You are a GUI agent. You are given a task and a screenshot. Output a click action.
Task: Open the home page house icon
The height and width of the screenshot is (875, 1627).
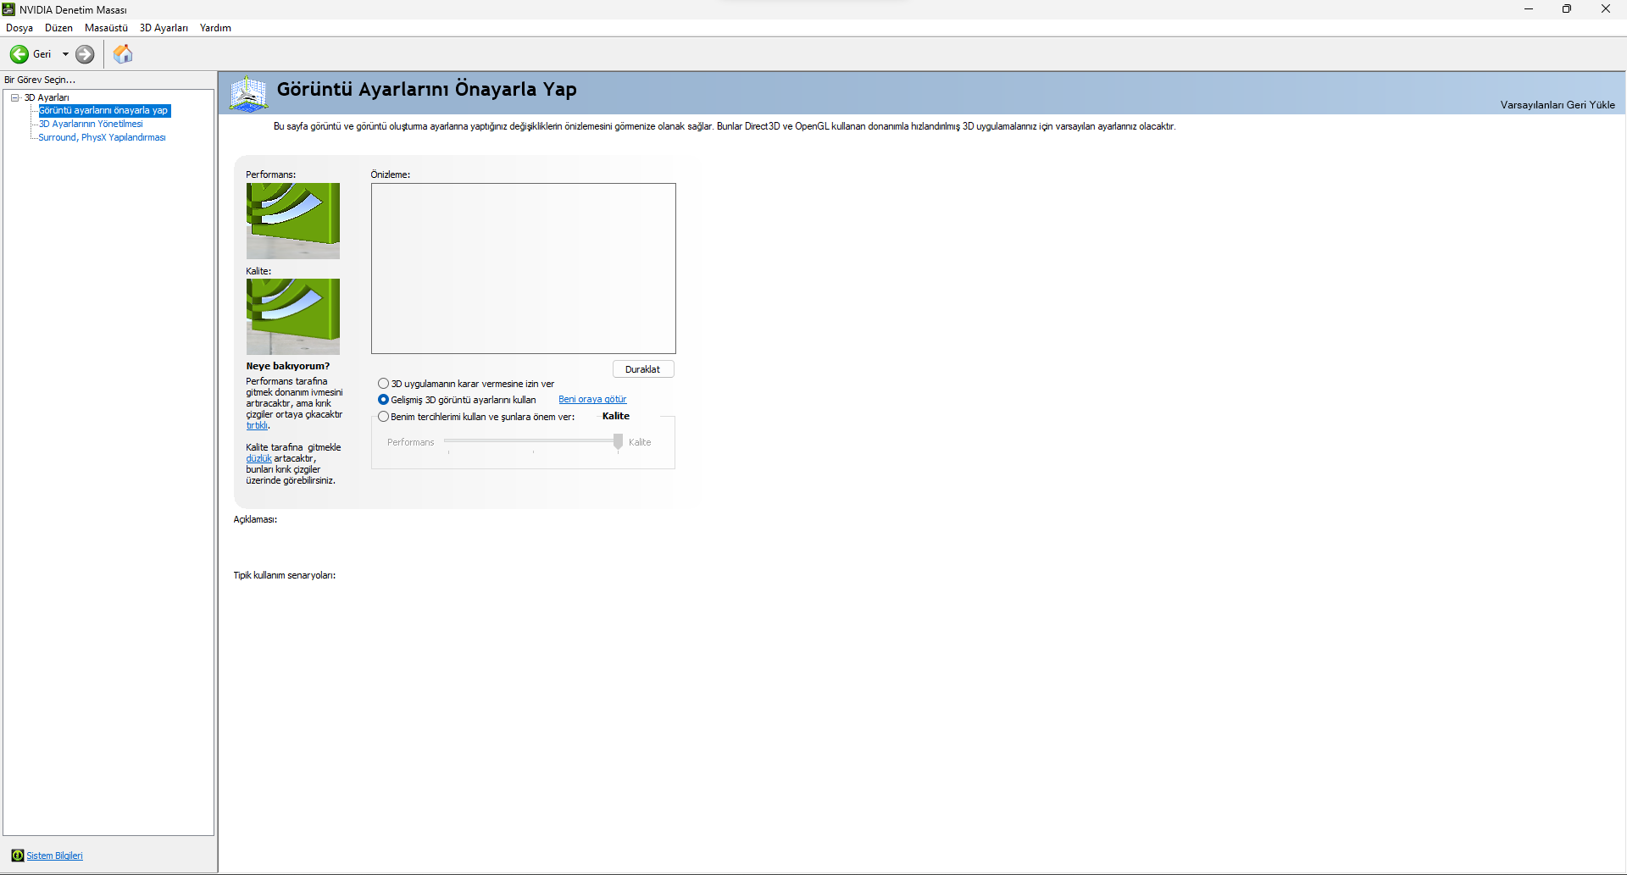[x=123, y=54]
